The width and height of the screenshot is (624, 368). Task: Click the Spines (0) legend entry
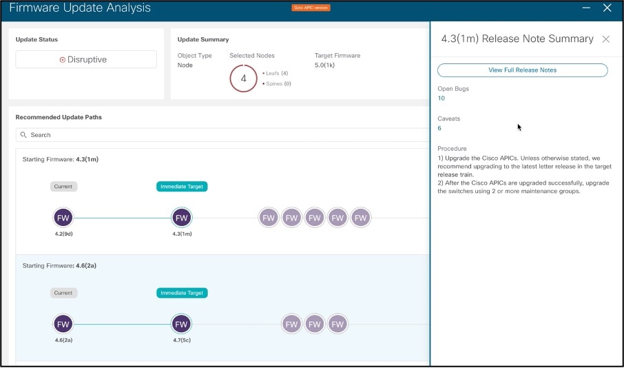pyautogui.click(x=277, y=83)
